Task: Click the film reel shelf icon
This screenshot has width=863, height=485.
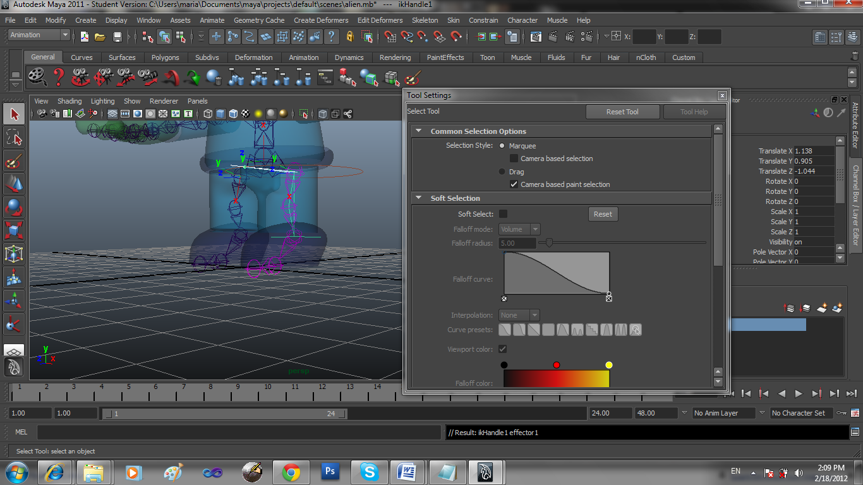Action: [x=38, y=78]
